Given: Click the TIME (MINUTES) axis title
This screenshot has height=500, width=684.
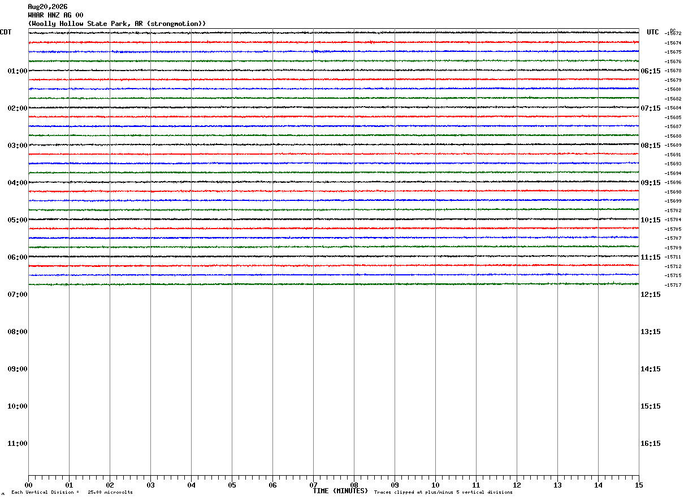Looking at the screenshot, I should pyautogui.click(x=340, y=491).
